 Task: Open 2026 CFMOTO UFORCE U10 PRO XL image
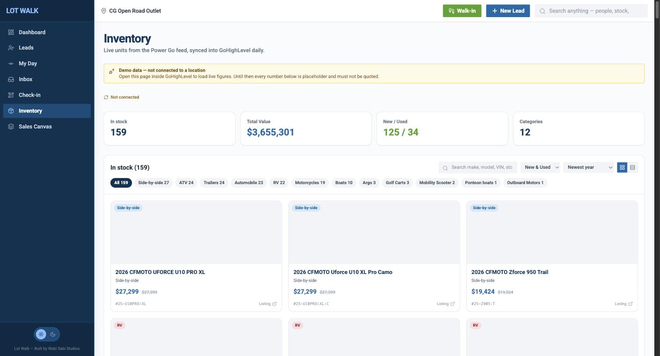(196, 232)
